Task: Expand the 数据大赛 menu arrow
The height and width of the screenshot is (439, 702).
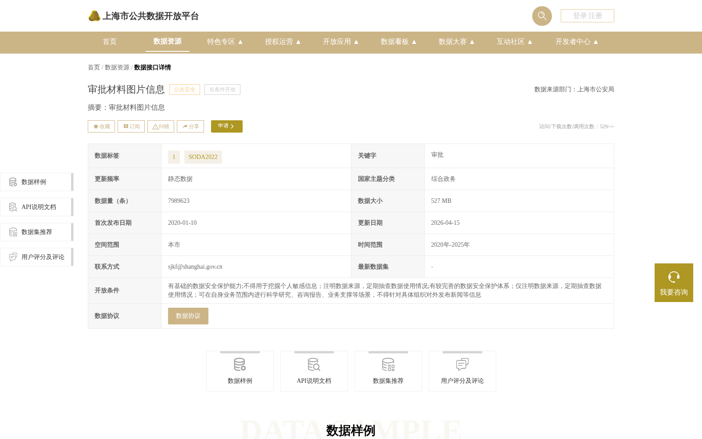Action: 472,42
